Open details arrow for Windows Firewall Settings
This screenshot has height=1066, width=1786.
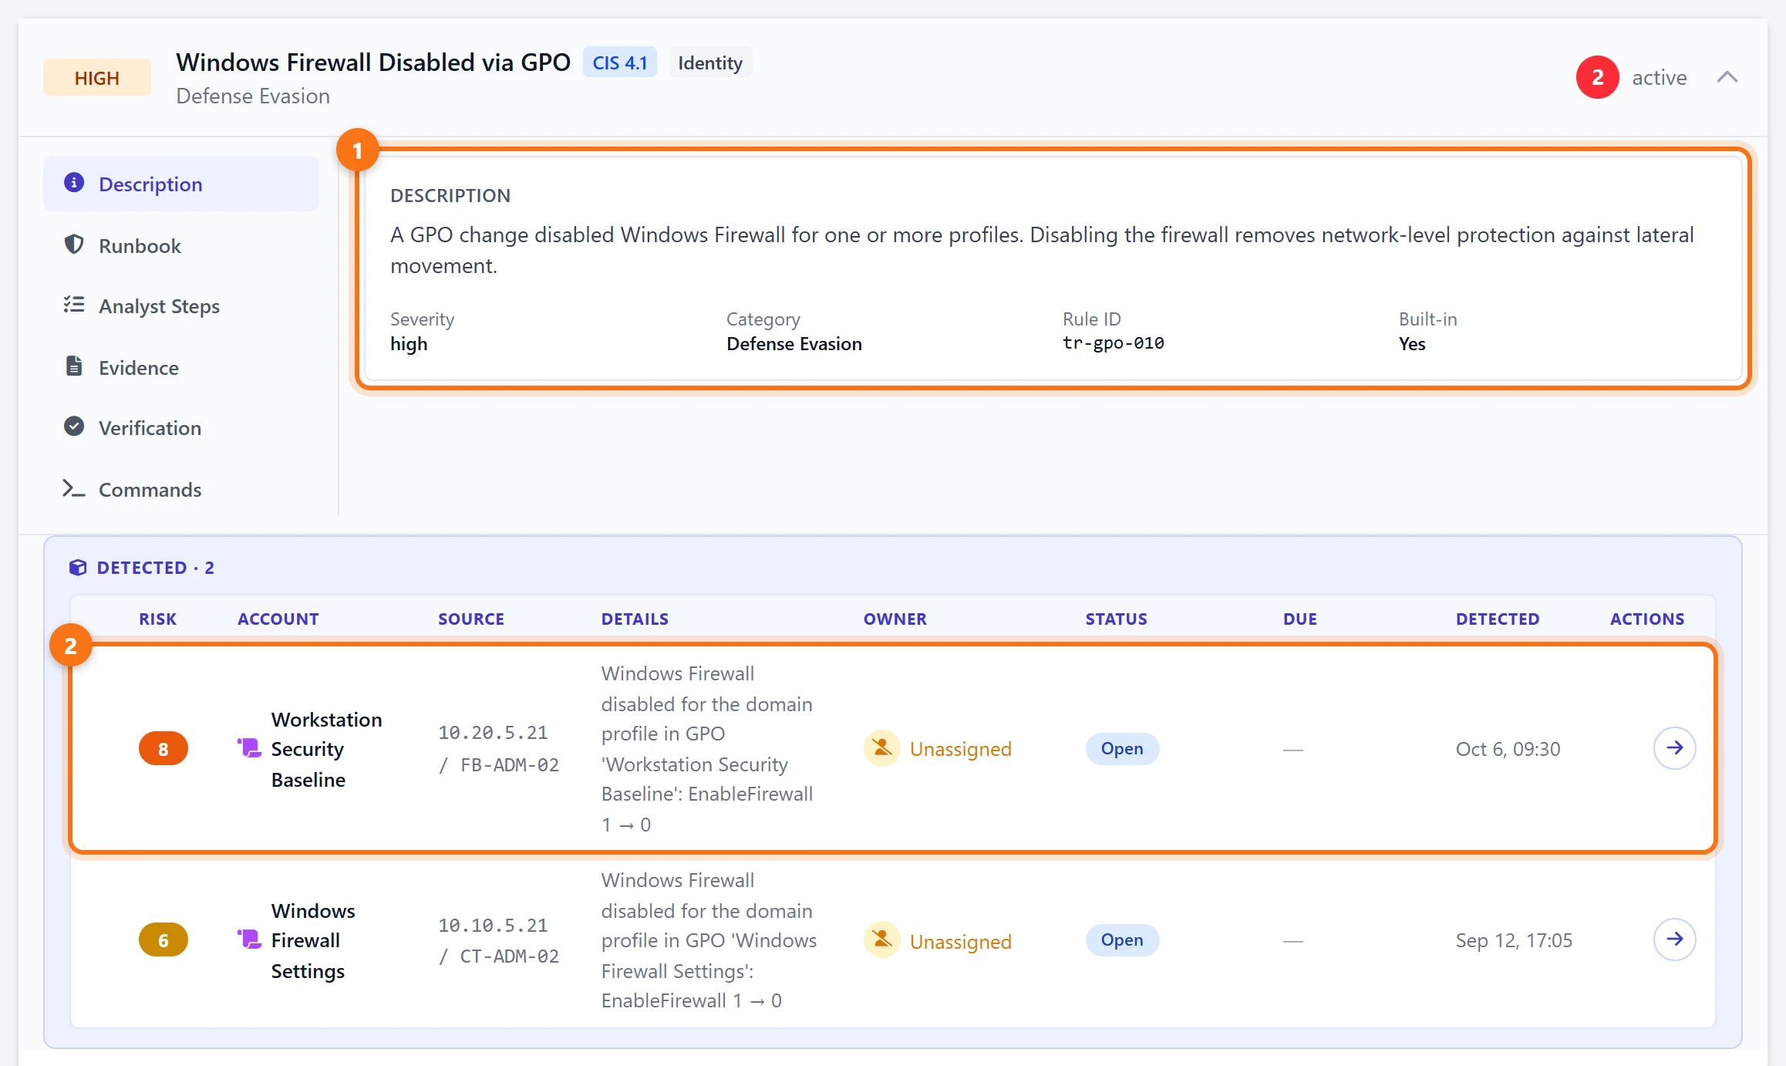click(1675, 939)
